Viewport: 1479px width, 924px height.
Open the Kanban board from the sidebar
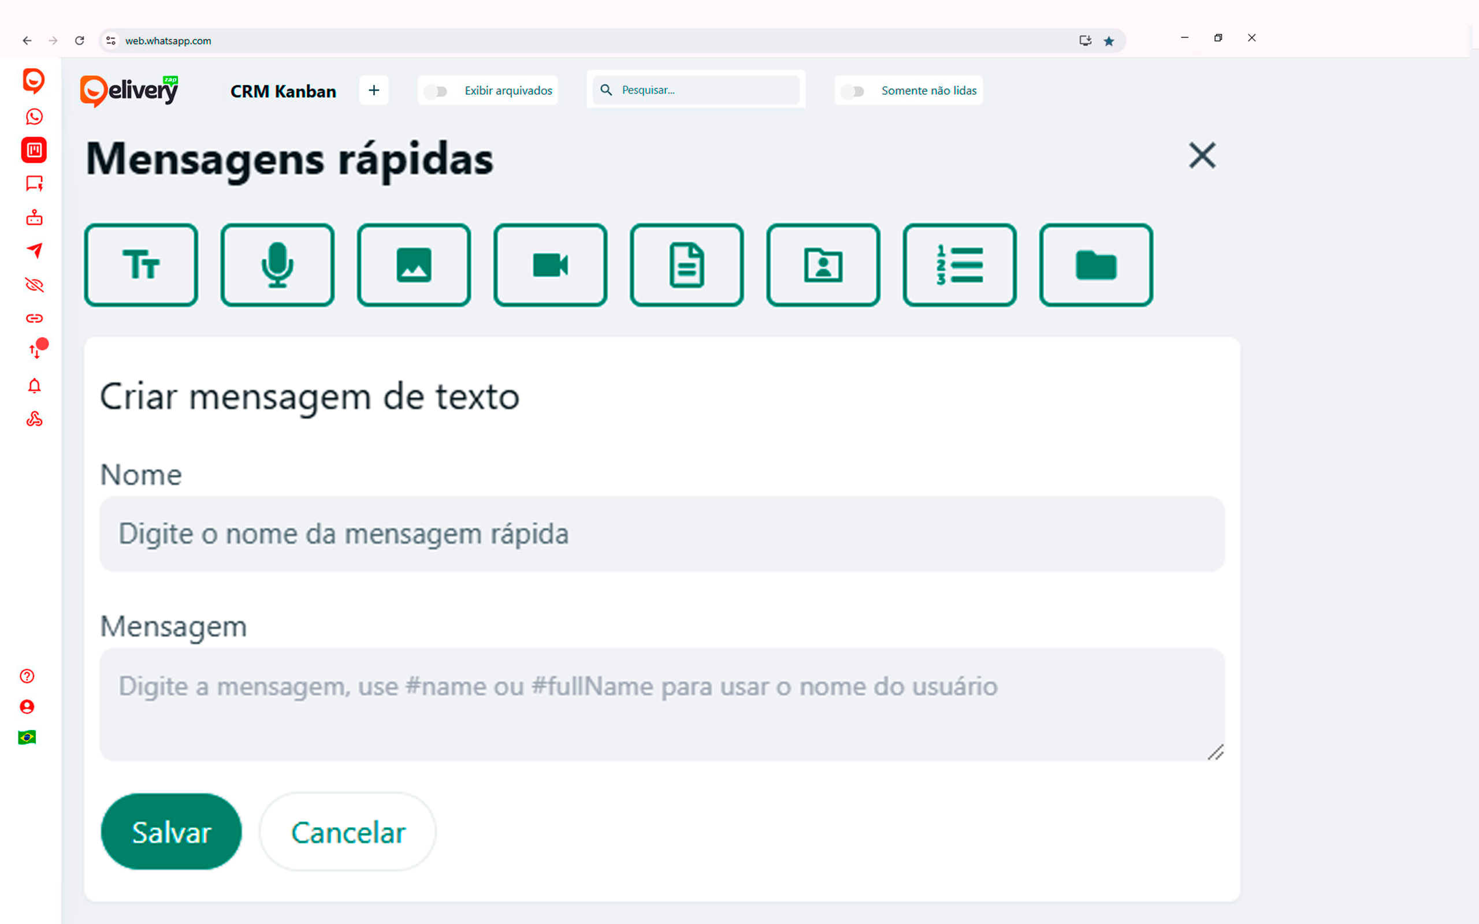point(34,150)
